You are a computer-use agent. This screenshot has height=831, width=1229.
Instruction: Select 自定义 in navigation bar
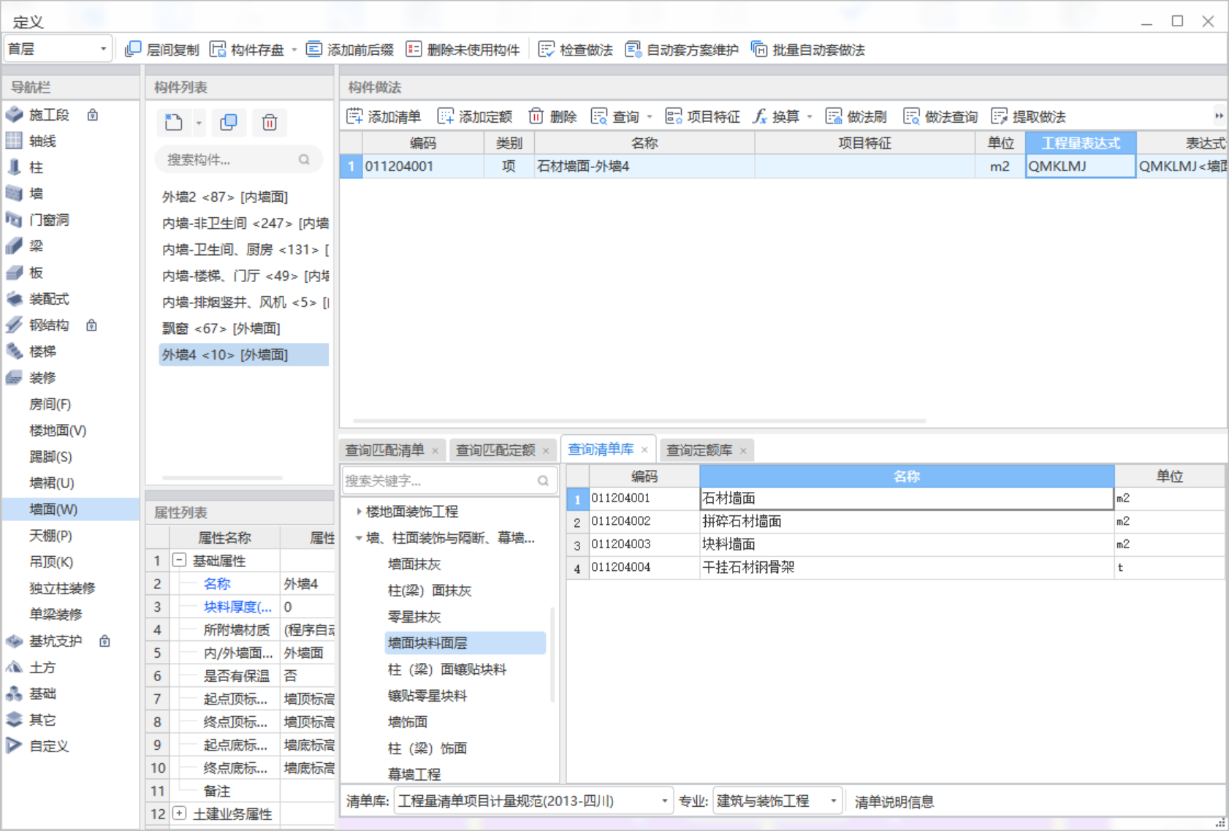[x=49, y=746]
